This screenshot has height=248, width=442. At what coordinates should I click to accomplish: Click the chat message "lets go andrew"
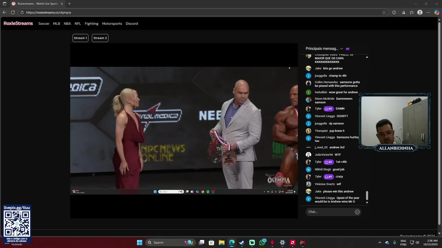pos(333,69)
